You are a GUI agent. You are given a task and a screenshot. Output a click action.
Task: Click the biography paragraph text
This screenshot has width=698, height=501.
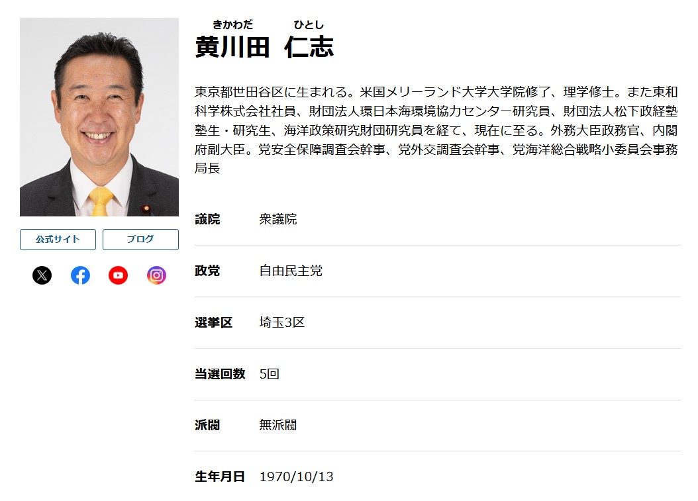[x=436, y=130]
